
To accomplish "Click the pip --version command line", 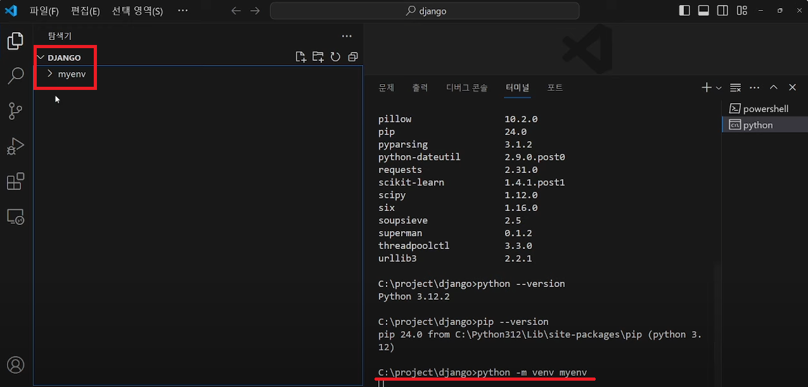I will [x=463, y=322].
